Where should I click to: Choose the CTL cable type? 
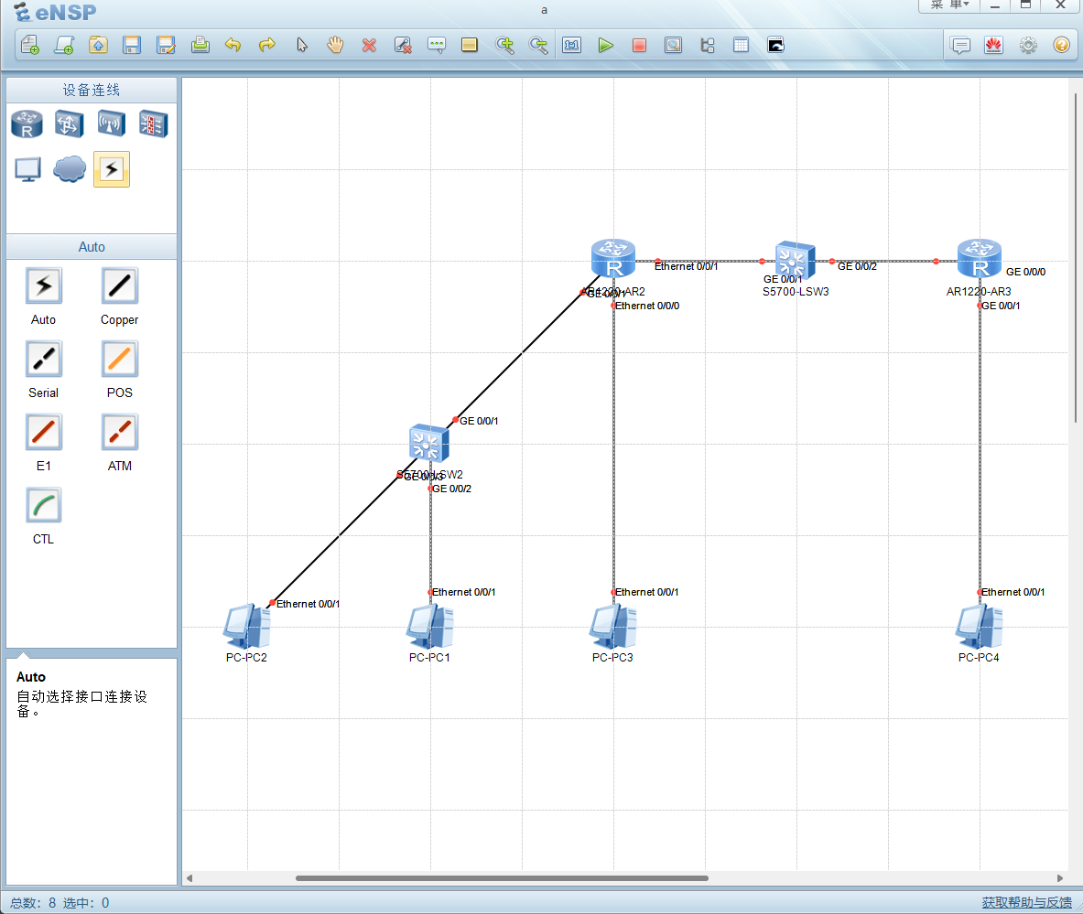(x=44, y=505)
